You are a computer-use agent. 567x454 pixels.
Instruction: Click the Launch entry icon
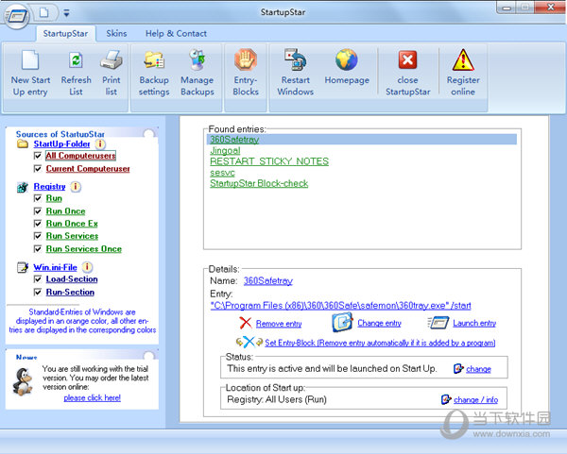(x=438, y=323)
